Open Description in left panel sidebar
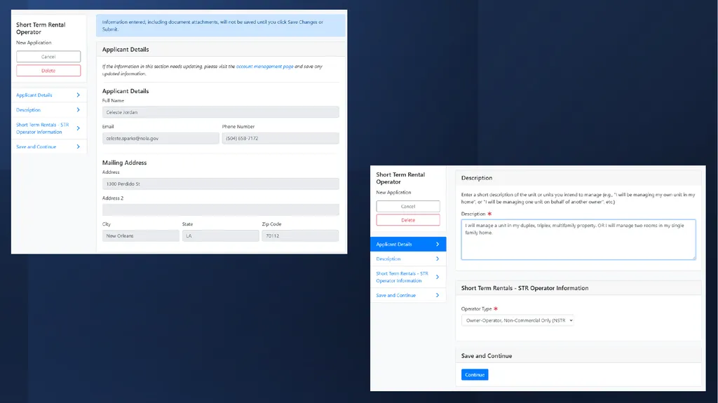The width and height of the screenshot is (718, 403). click(x=48, y=110)
